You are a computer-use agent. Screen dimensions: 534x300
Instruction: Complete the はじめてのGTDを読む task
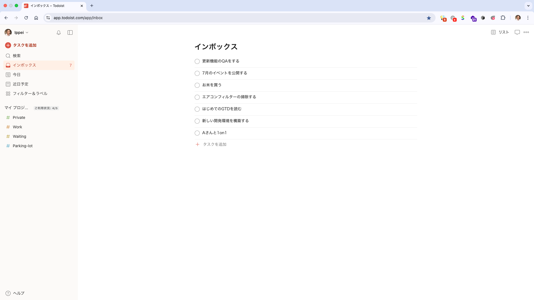point(197,109)
